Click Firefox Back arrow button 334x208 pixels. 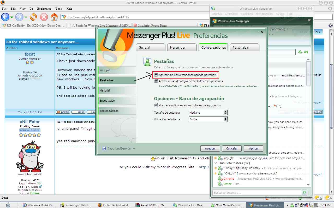(x=5, y=17)
